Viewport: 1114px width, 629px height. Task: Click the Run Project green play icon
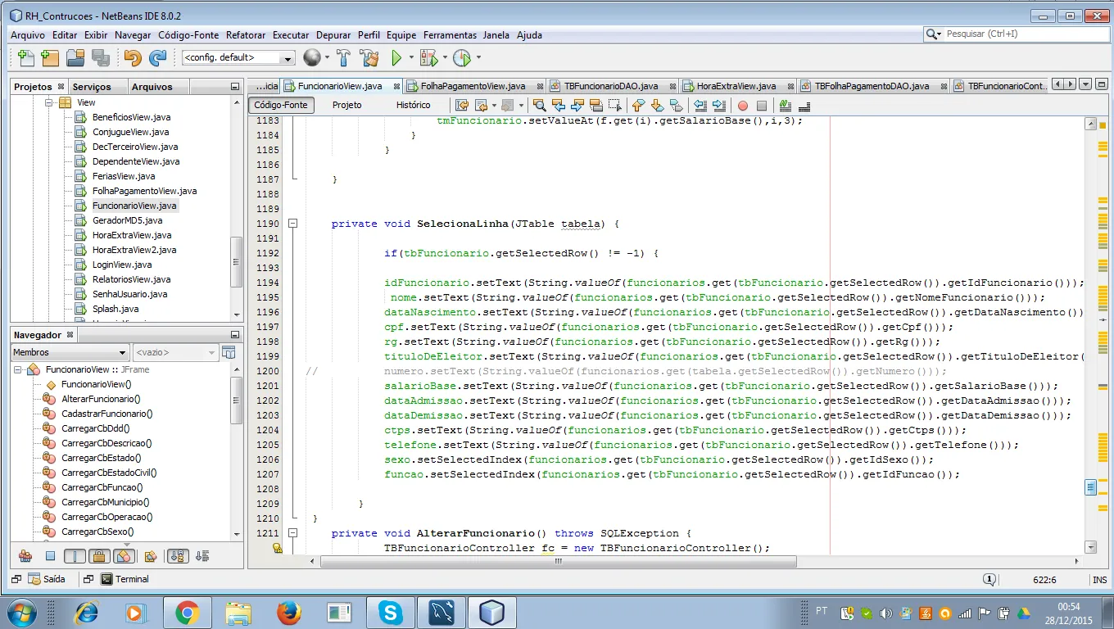tap(396, 58)
